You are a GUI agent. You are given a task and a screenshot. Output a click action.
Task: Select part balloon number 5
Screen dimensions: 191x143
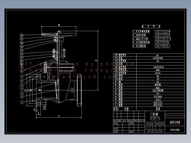point(22,85)
